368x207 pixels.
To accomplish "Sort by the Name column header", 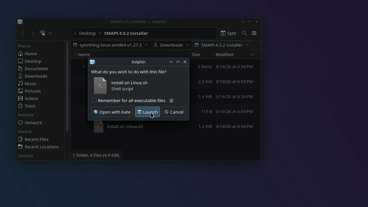I will click(133, 55).
